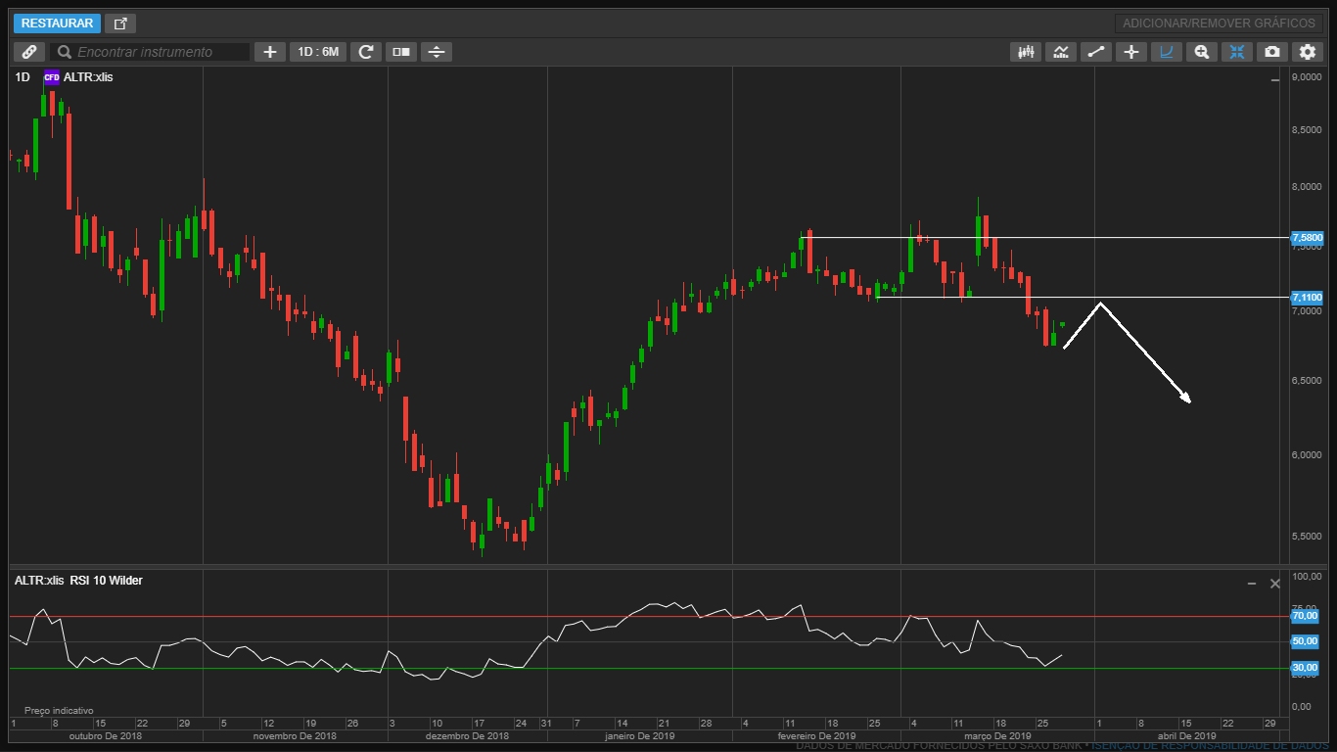Image resolution: width=1337 pixels, height=752 pixels.
Task: Take chart snapshot with camera icon
Action: [1271, 52]
